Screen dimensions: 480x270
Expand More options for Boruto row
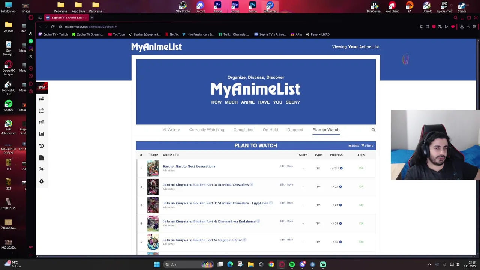pyautogui.click(x=290, y=166)
